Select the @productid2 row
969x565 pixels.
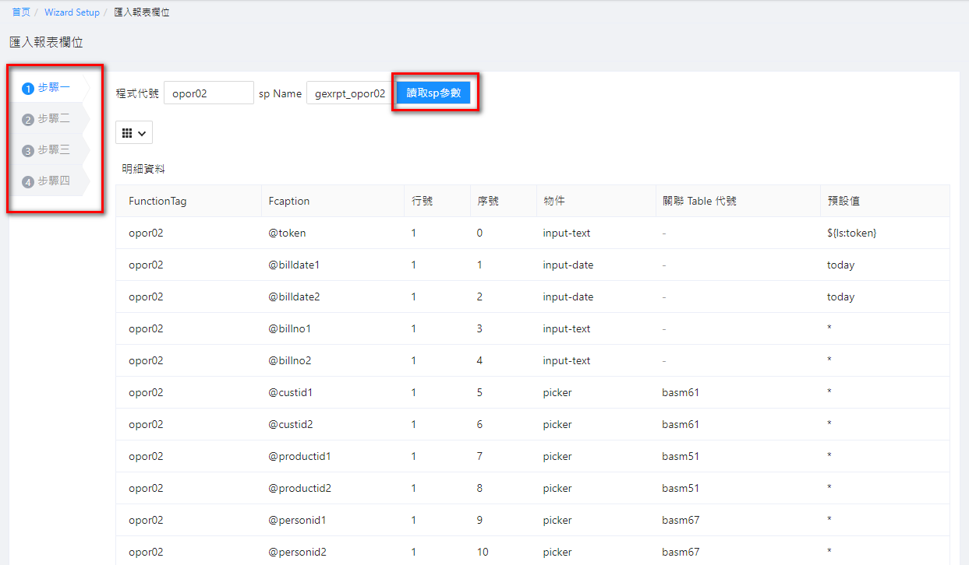(532, 488)
